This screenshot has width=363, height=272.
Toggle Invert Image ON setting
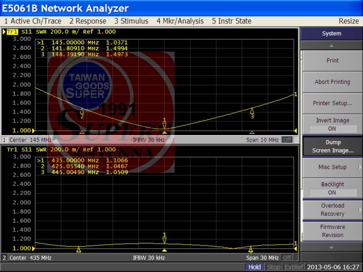[x=332, y=124]
